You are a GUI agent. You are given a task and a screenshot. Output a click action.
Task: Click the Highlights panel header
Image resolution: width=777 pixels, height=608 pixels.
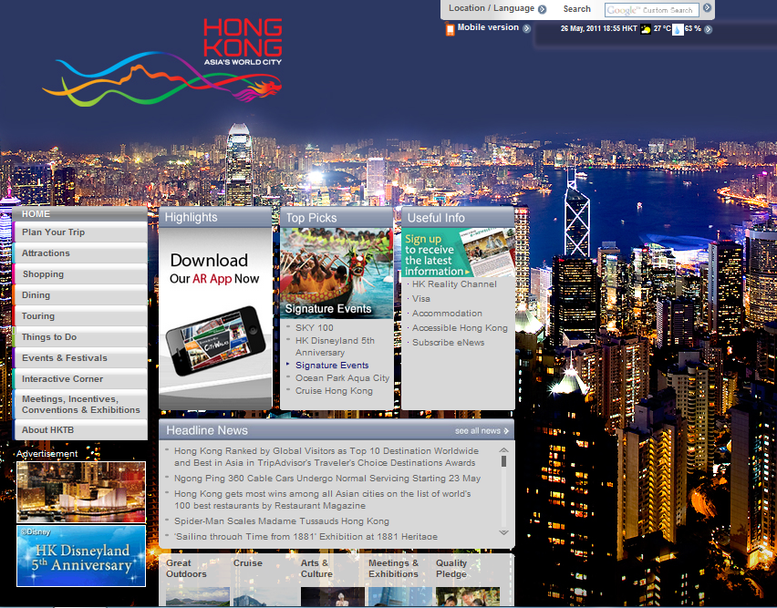pyautogui.click(x=215, y=217)
